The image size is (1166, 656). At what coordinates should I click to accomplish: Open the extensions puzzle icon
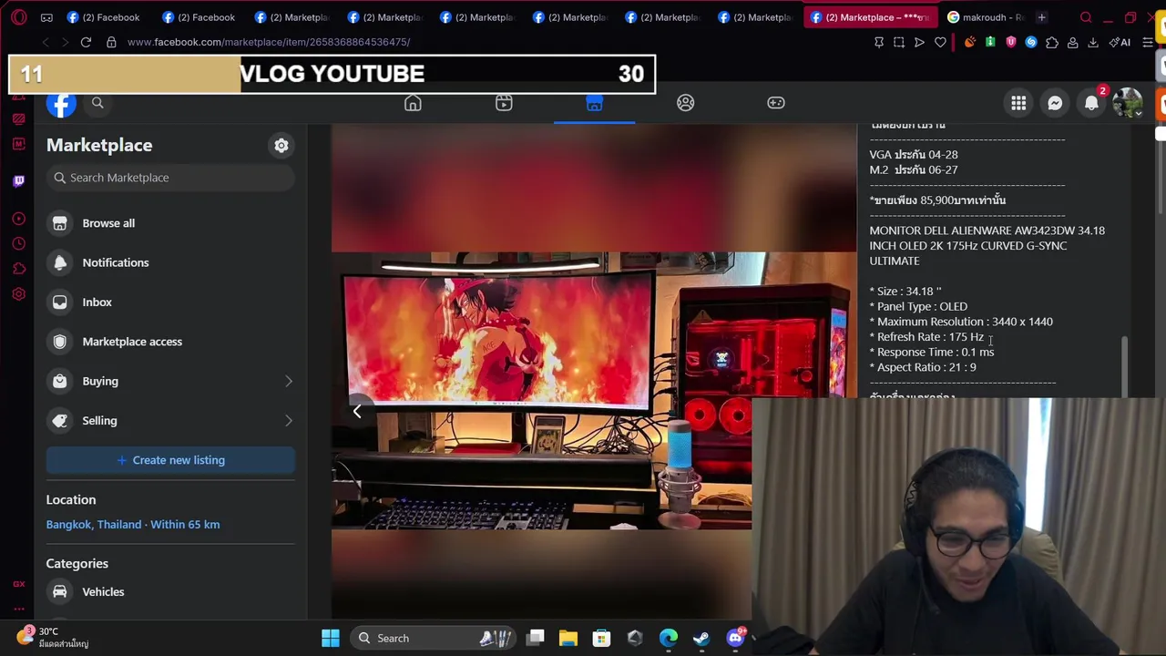pos(1052,42)
